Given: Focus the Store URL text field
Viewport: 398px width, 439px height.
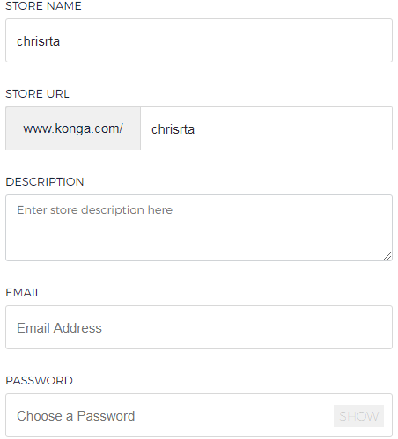Looking at the screenshot, I should pyautogui.click(x=266, y=128).
